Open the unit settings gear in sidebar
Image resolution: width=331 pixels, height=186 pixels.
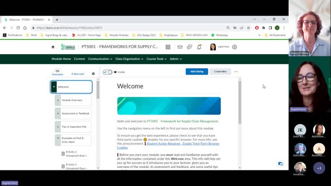[x=93, y=74]
